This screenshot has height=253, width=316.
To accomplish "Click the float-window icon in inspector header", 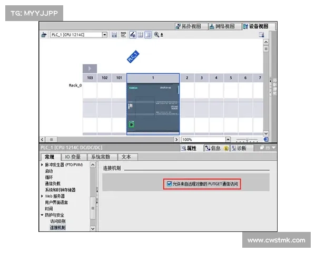I will (262, 148).
